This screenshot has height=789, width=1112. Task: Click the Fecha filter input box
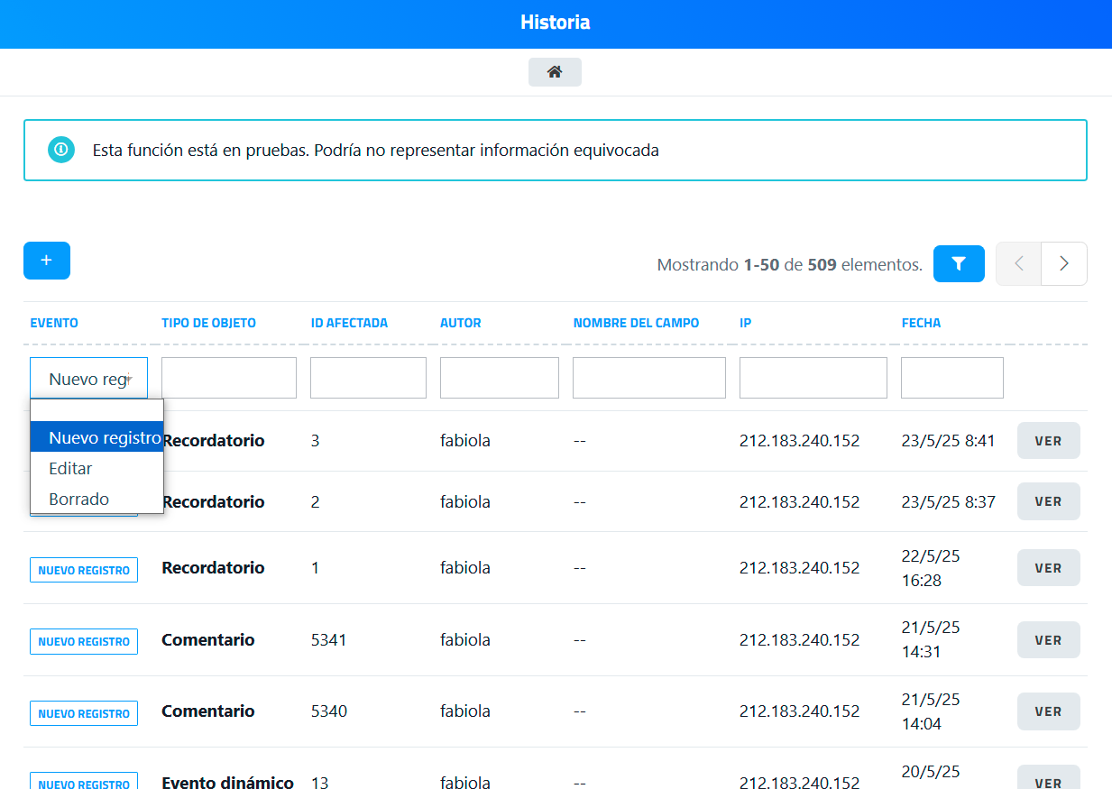pyautogui.click(x=951, y=378)
